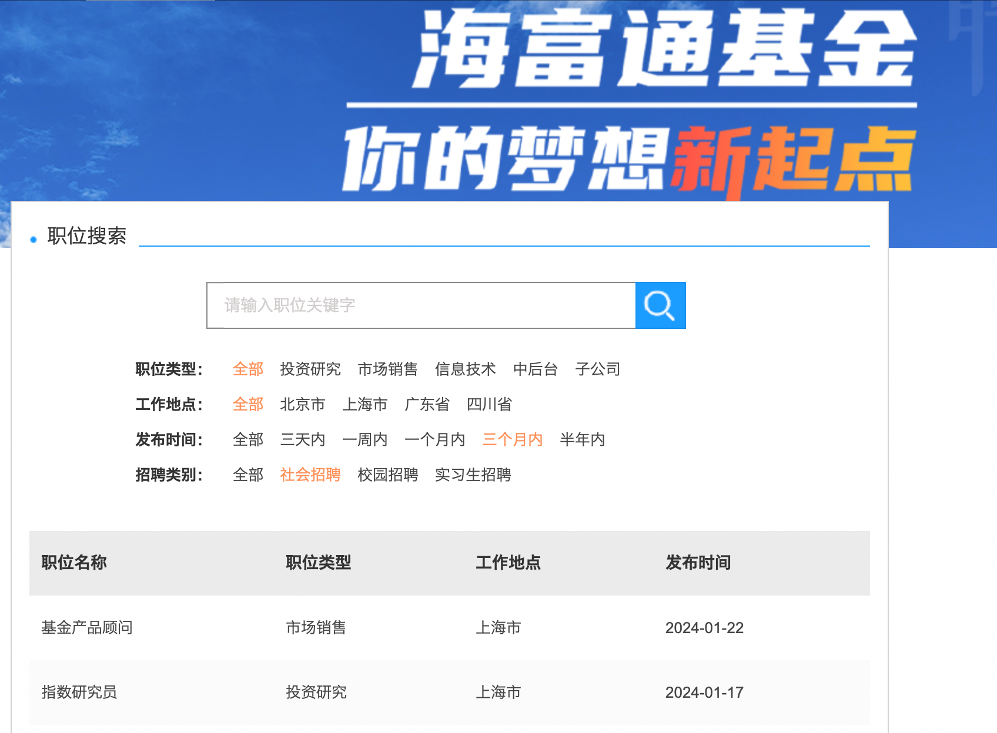Select 上海市 as work location

pos(366,404)
